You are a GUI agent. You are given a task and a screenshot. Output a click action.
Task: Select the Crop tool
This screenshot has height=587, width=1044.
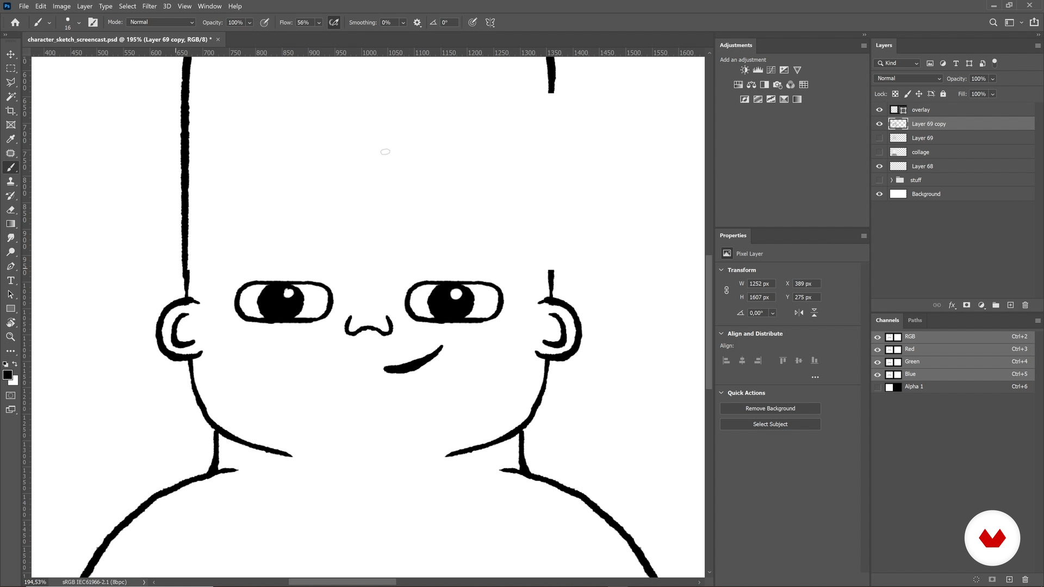(x=10, y=111)
